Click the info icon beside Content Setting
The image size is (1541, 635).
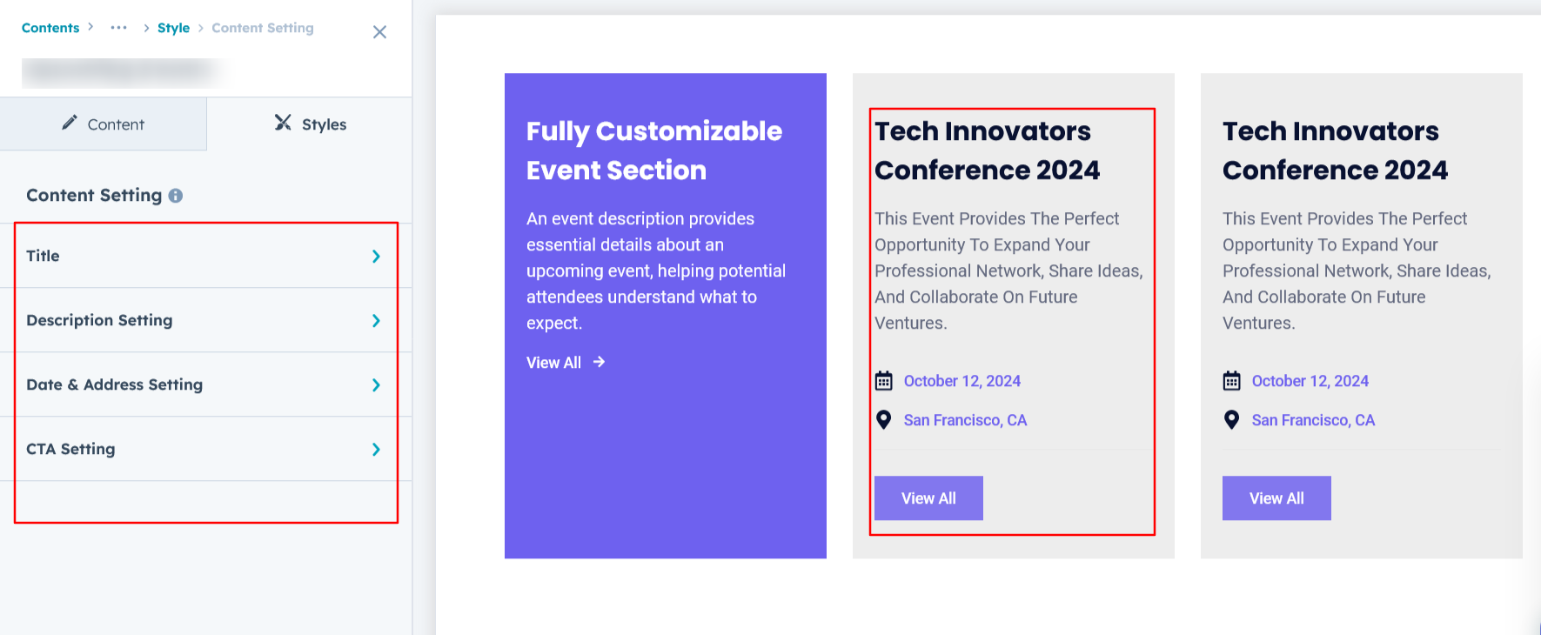coord(176,196)
